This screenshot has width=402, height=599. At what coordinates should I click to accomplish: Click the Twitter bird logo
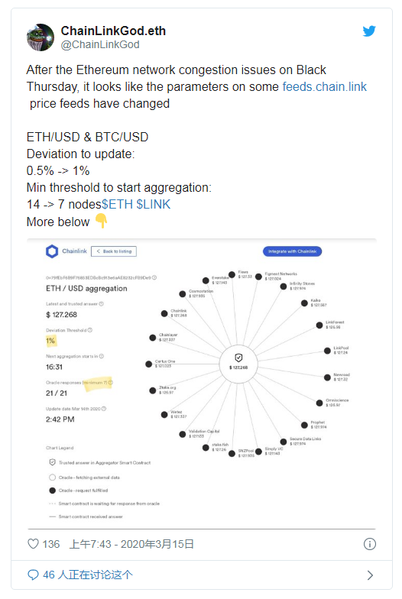pos(369,31)
